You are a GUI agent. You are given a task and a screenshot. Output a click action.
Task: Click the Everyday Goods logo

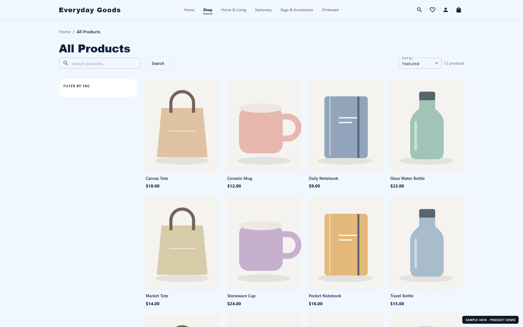[x=90, y=10]
